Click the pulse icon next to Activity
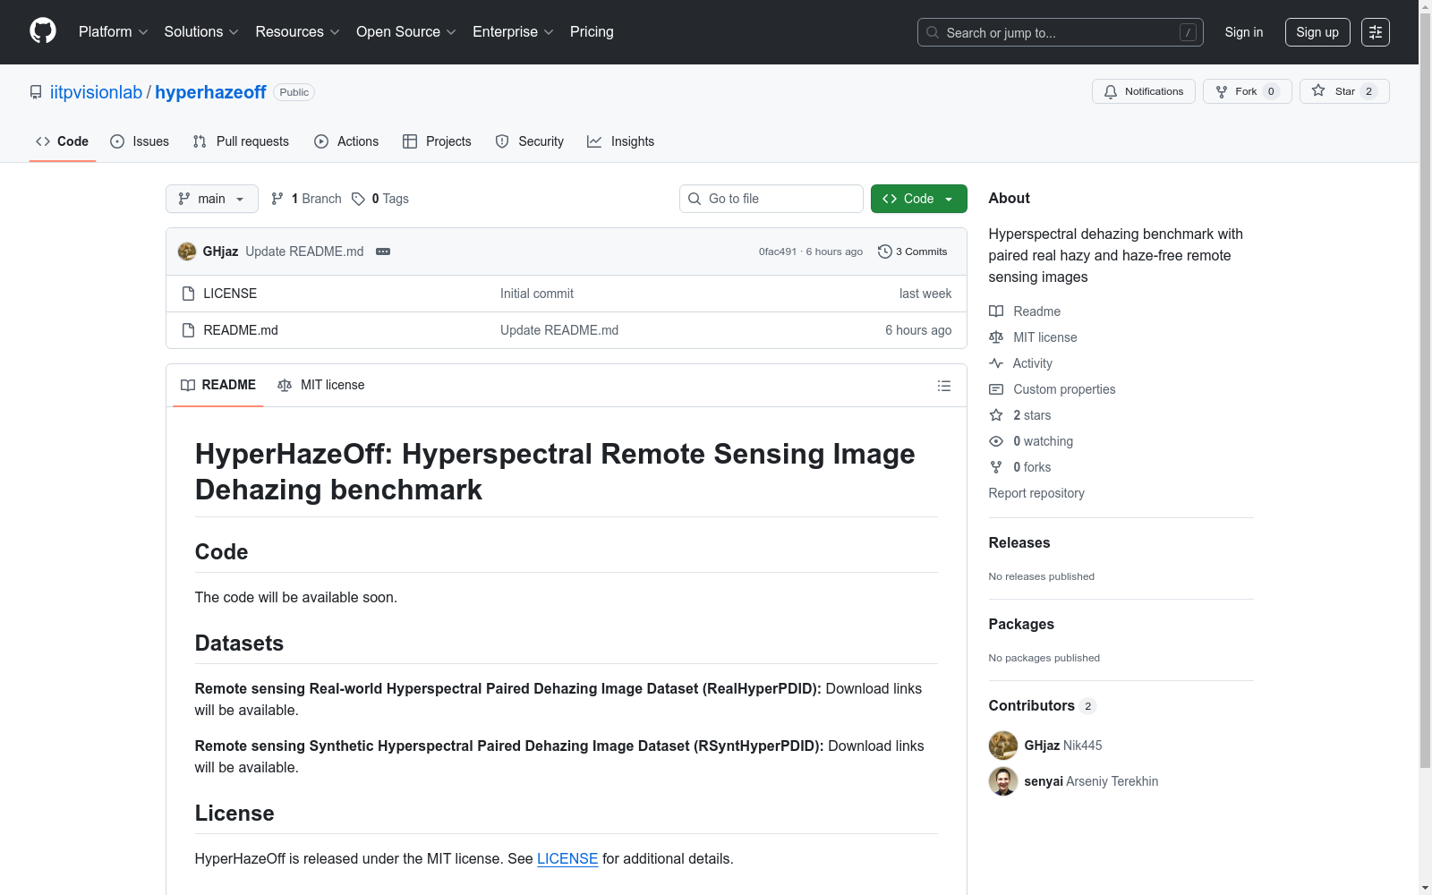 point(996,363)
